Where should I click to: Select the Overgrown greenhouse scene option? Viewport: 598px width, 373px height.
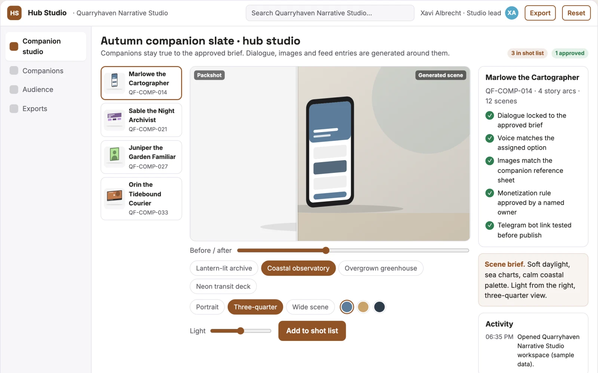click(x=380, y=268)
